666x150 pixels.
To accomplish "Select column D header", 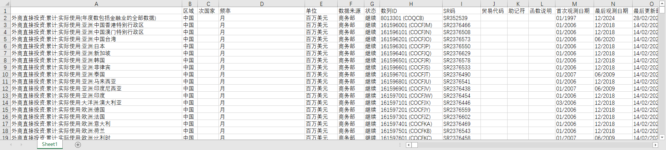I will tap(262, 4).
